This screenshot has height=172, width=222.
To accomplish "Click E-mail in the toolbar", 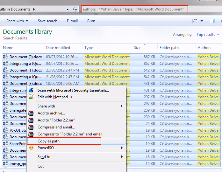I will point(72,21).
